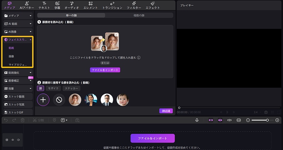Open ストック写真 in sidebar
Viewport: 283px width, 150px height.
[x=18, y=104]
